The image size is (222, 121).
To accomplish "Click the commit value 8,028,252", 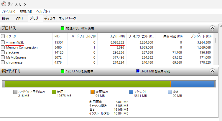I will pos(117,42).
